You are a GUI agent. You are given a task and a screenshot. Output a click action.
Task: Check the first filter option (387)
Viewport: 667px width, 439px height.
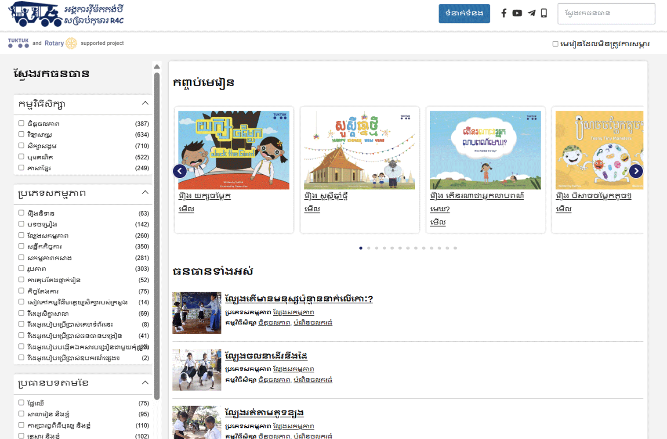pyautogui.click(x=21, y=123)
